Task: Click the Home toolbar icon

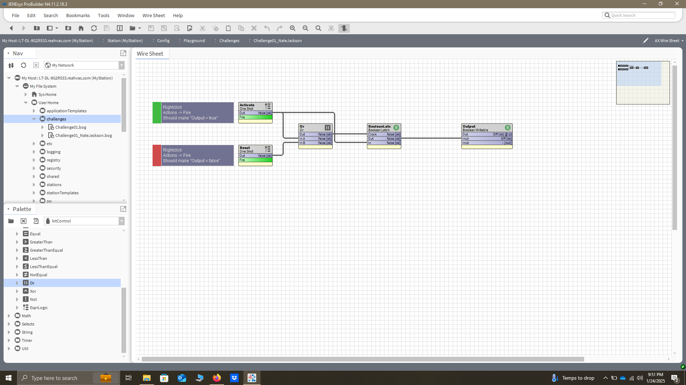Action: point(81,28)
